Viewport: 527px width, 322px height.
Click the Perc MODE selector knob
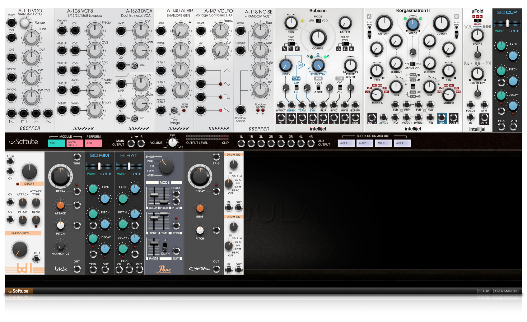tap(166, 167)
